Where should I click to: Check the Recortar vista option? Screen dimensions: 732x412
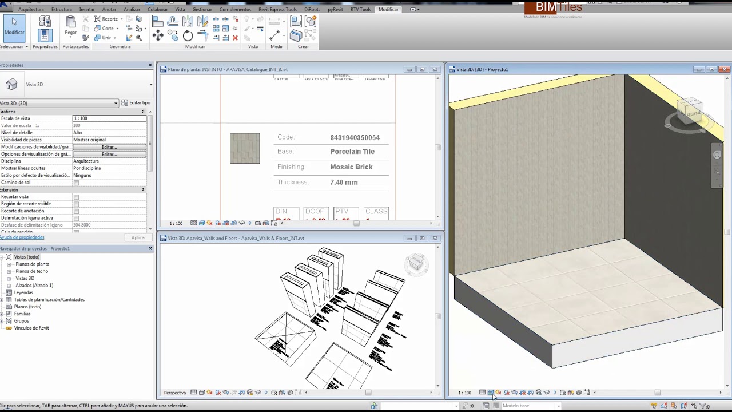76,197
